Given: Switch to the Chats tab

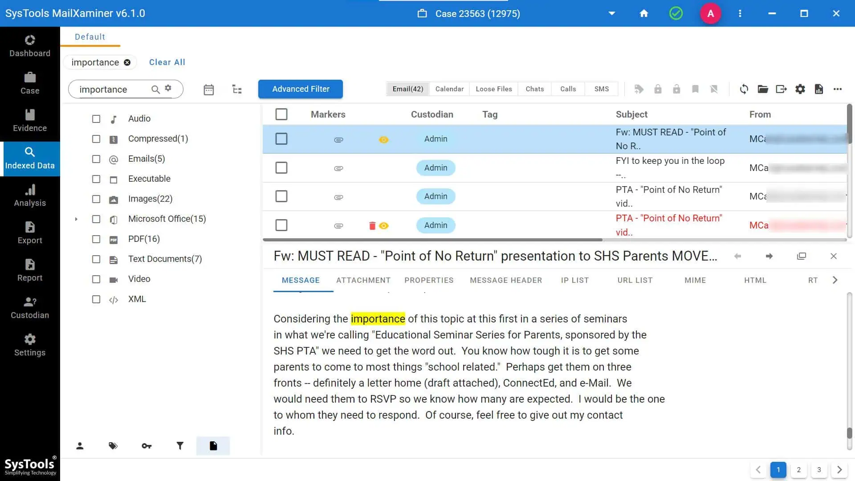Looking at the screenshot, I should (x=535, y=89).
